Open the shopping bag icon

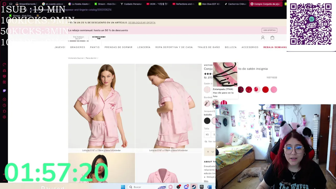click(272, 38)
